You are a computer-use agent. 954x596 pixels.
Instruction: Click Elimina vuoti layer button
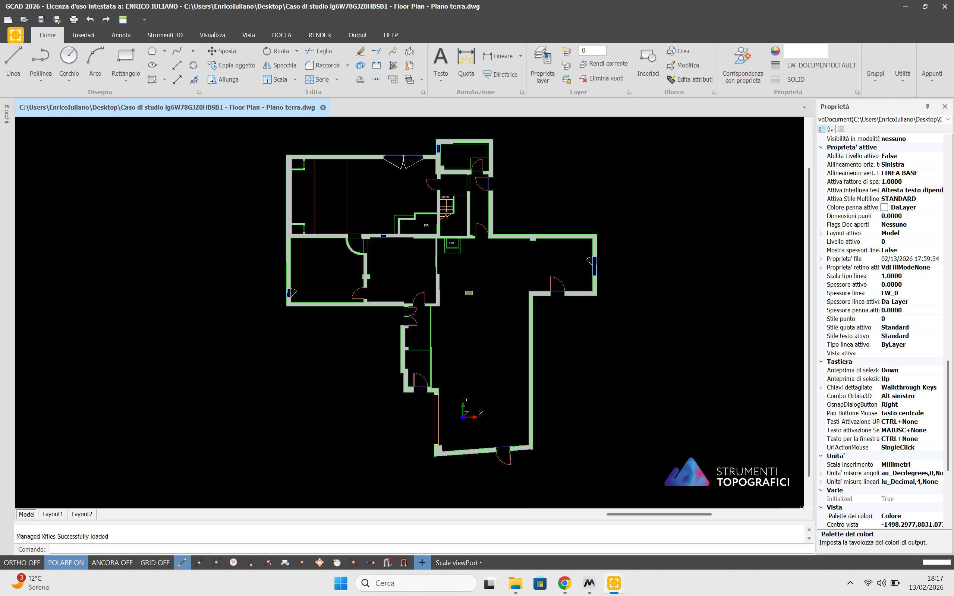601,78
